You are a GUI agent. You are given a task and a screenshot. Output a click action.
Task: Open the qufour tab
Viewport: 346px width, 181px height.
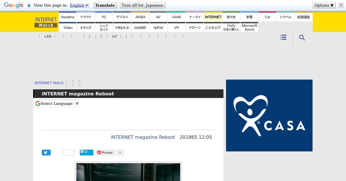pos(158,27)
